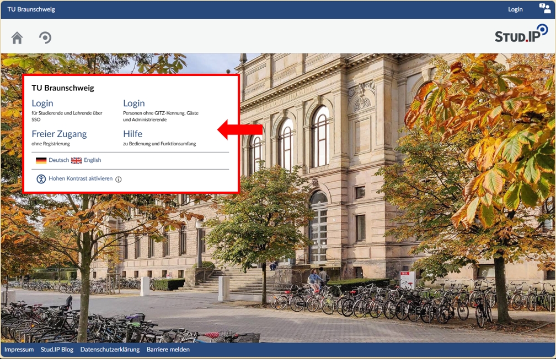Image resolution: width=556 pixels, height=359 pixels.
Task: Open Freier Zugang without registration
Action: click(x=59, y=134)
